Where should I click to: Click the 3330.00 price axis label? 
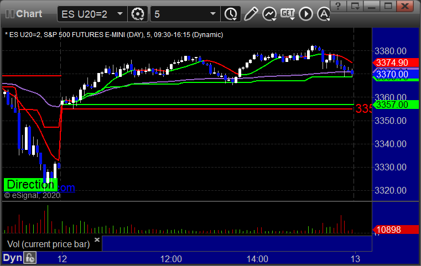coord(391,167)
